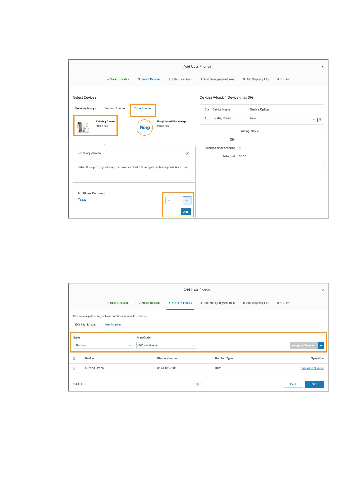Tick the select-all checkbox in the Device header
353x500 pixels.
click(x=74, y=359)
